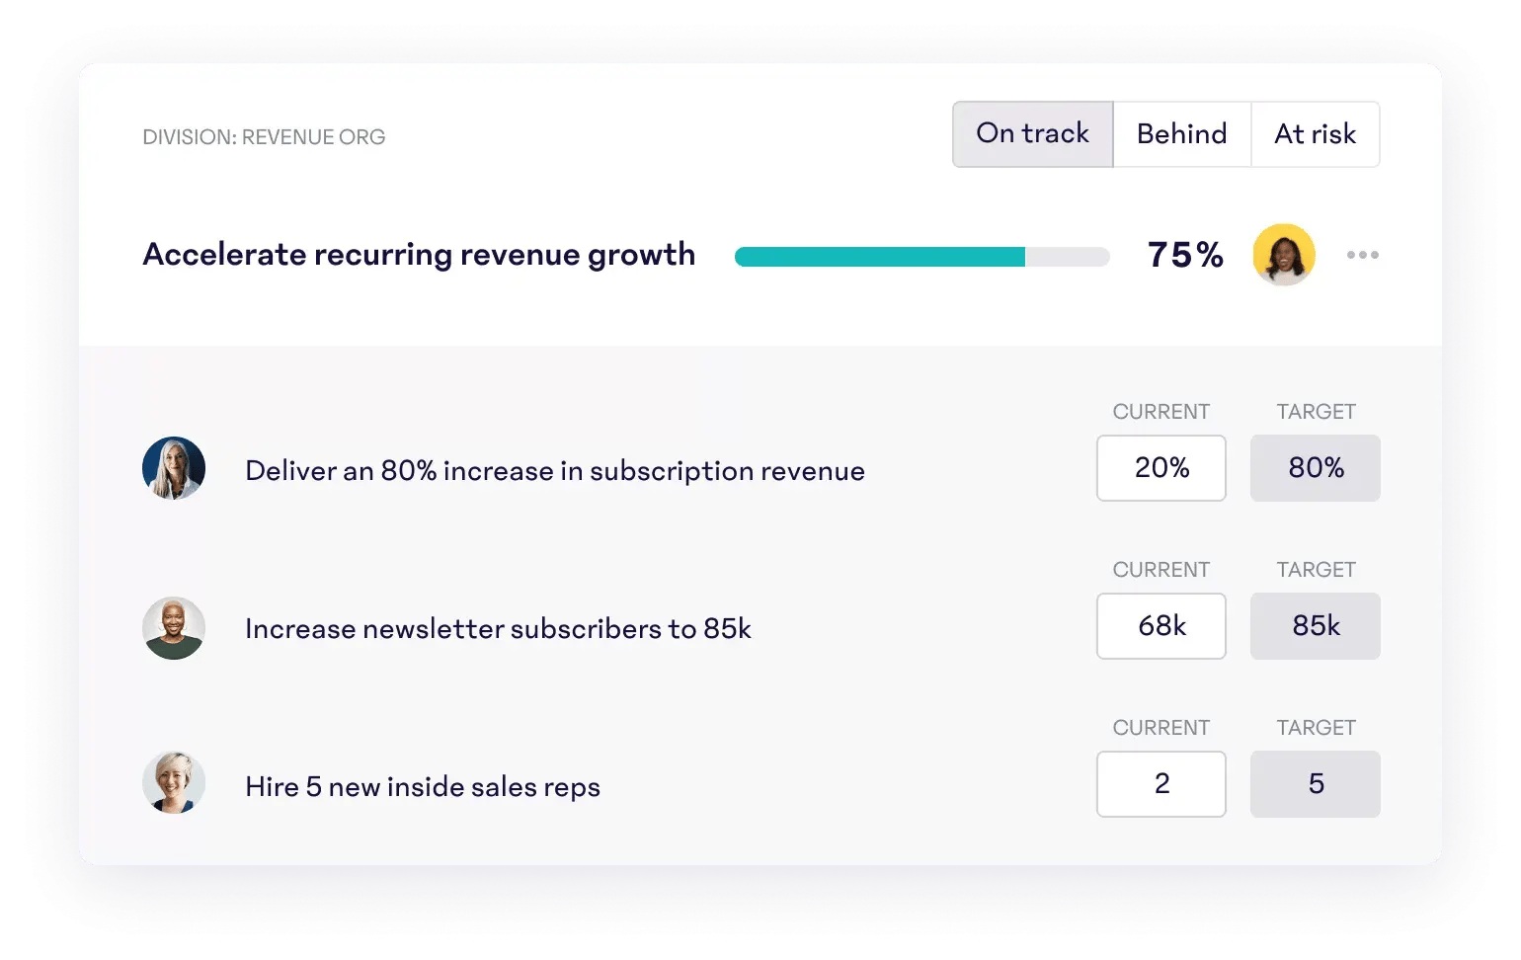Switch status to Behind

click(x=1181, y=134)
